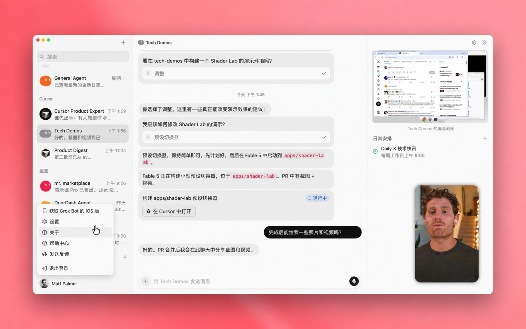Click the microphone button in the message bar
This screenshot has width=526, height=329.
tap(354, 281)
